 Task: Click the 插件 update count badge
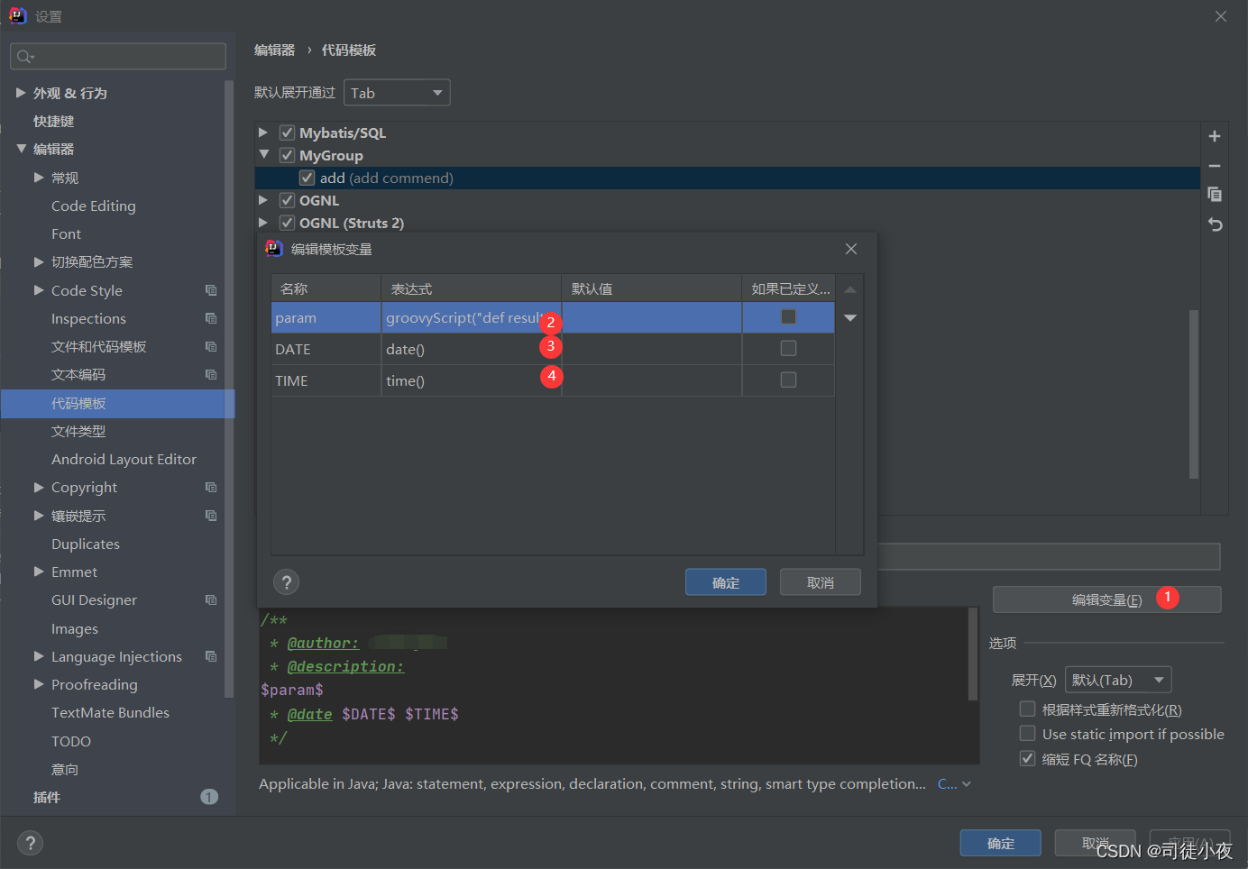(x=209, y=797)
